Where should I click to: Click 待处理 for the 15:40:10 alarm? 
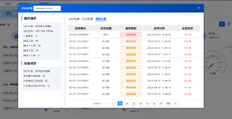188,88
